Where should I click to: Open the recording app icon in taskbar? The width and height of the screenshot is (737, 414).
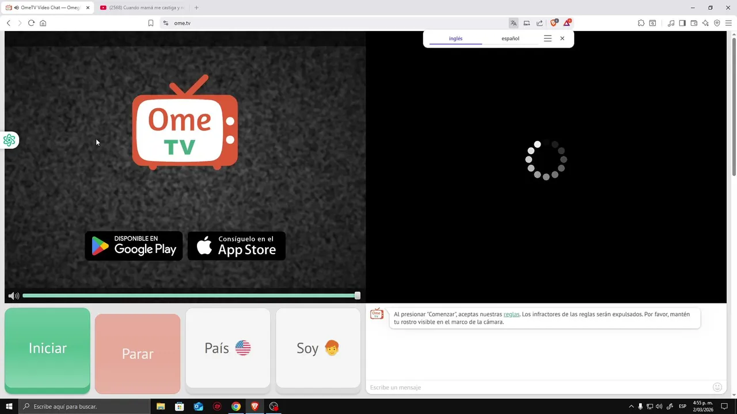coord(274,407)
